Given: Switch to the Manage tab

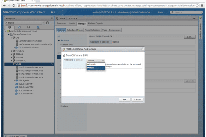Looking at the screenshot, I should click(x=82, y=24).
